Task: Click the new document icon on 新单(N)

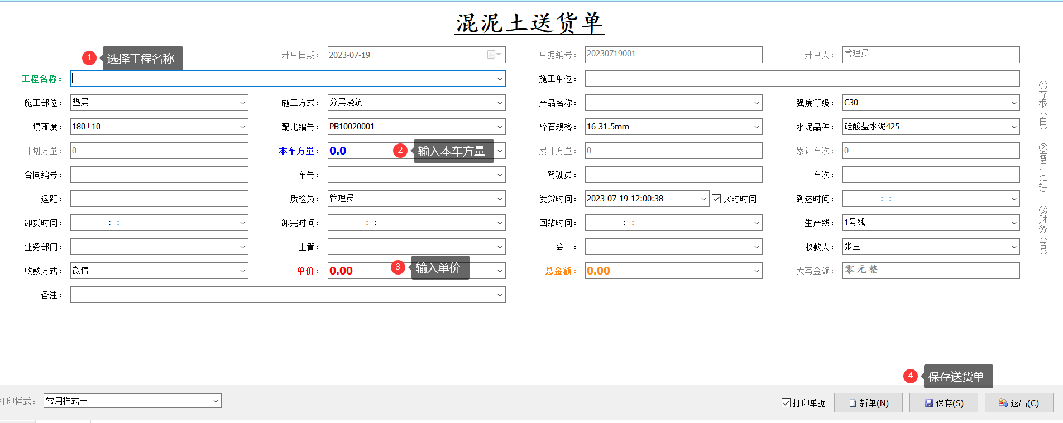Action: pos(853,403)
